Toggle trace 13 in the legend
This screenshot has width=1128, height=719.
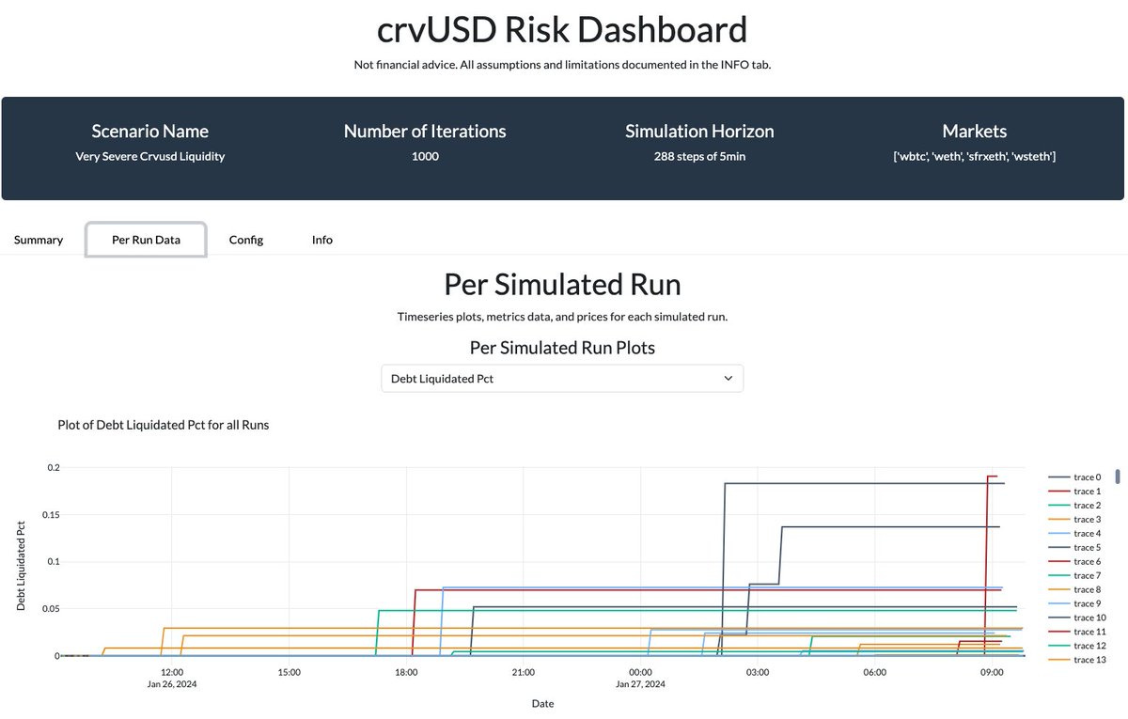point(1077,660)
